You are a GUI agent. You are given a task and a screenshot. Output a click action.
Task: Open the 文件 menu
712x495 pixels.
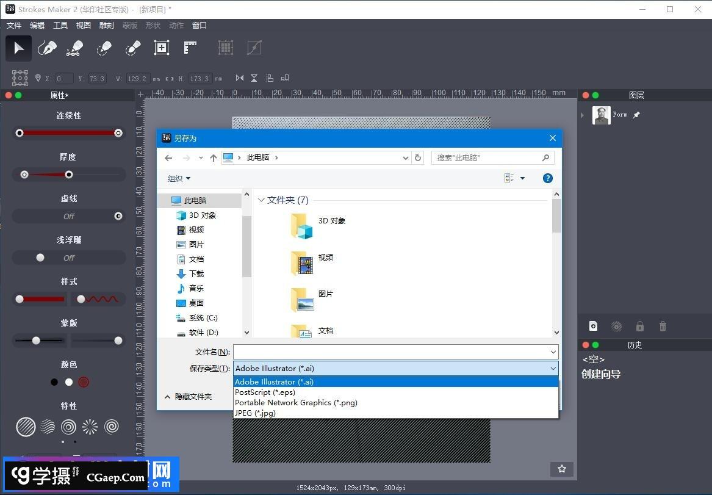[x=14, y=26]
